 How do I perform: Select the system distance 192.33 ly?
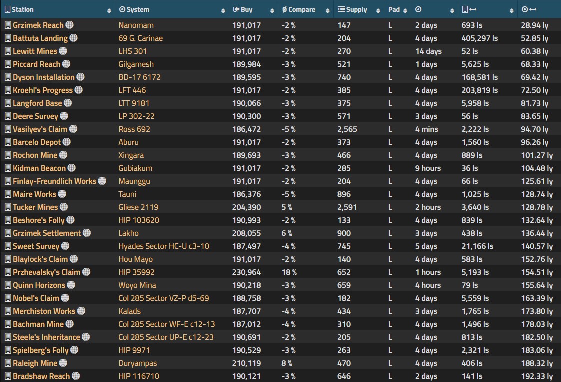point(537,376)
